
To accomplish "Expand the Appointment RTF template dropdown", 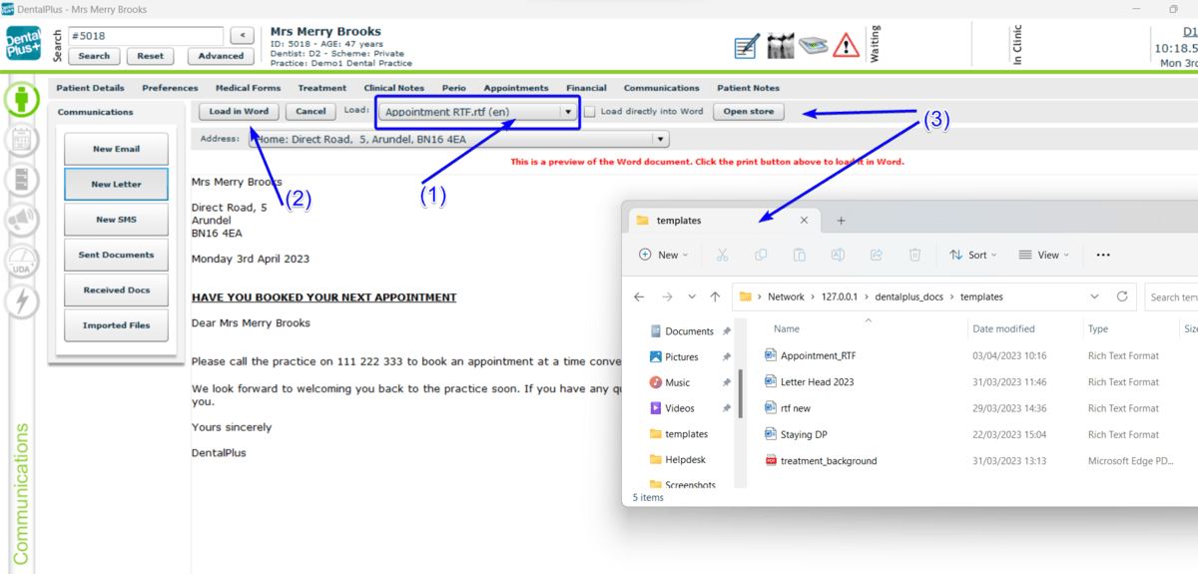I will click(567, 112).
